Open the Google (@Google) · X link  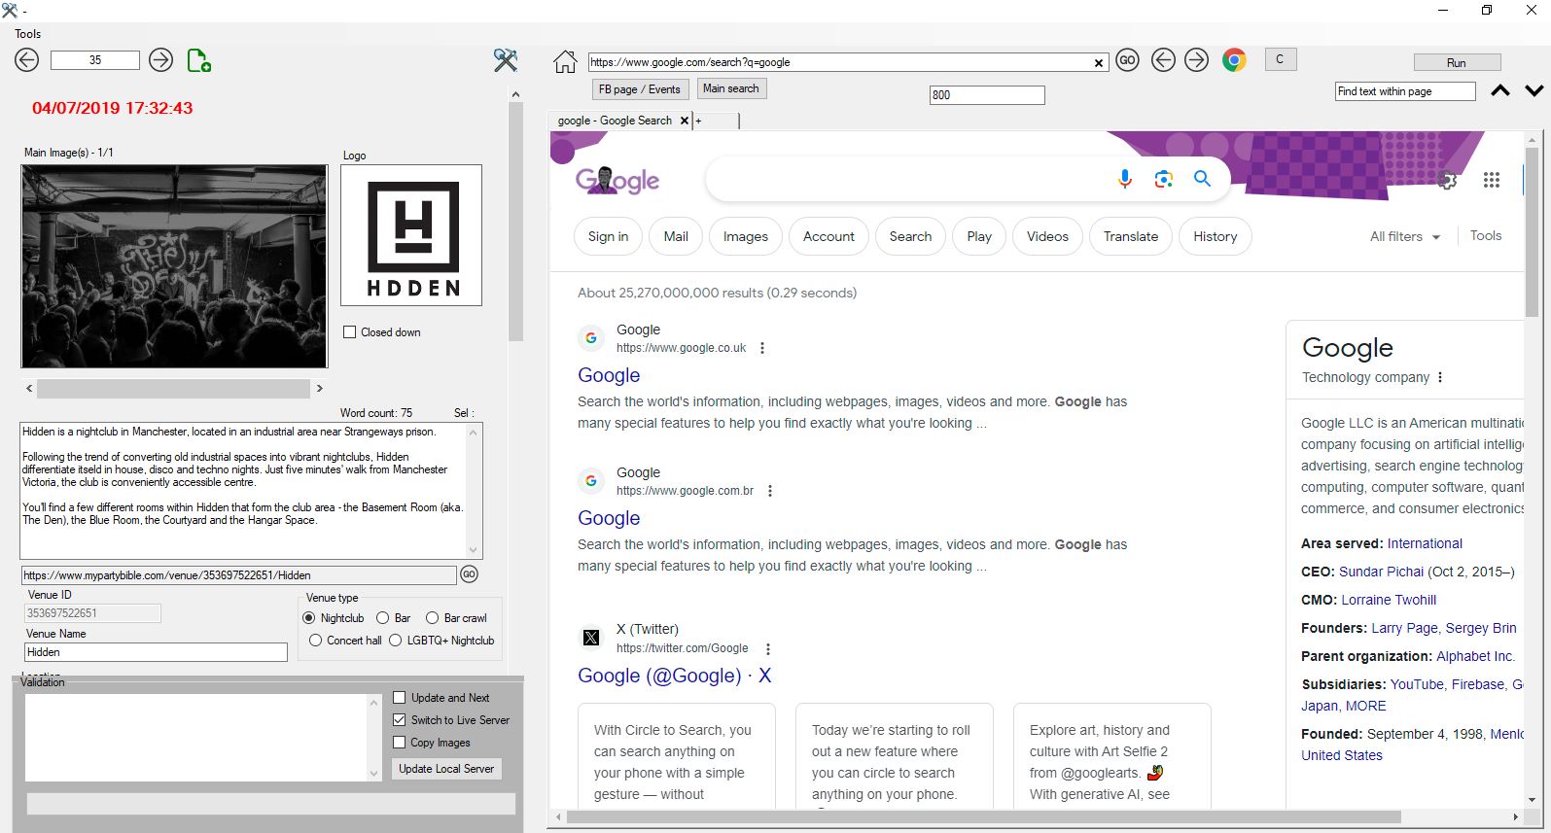[674, 676]
